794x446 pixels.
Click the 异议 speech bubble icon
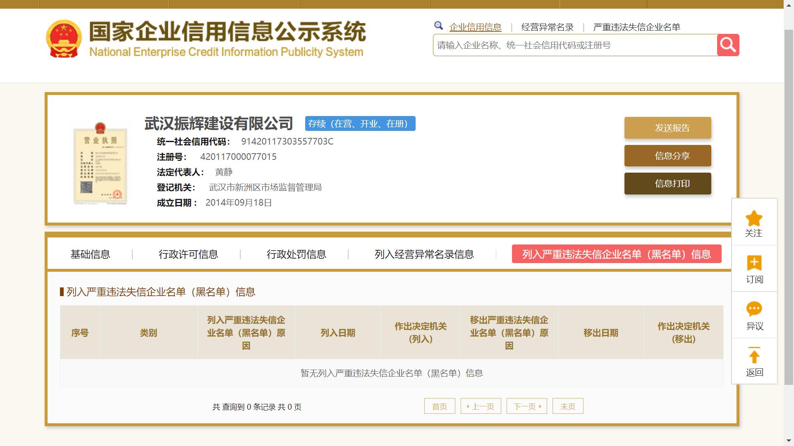pyautogui.click(x=754, y=309)
